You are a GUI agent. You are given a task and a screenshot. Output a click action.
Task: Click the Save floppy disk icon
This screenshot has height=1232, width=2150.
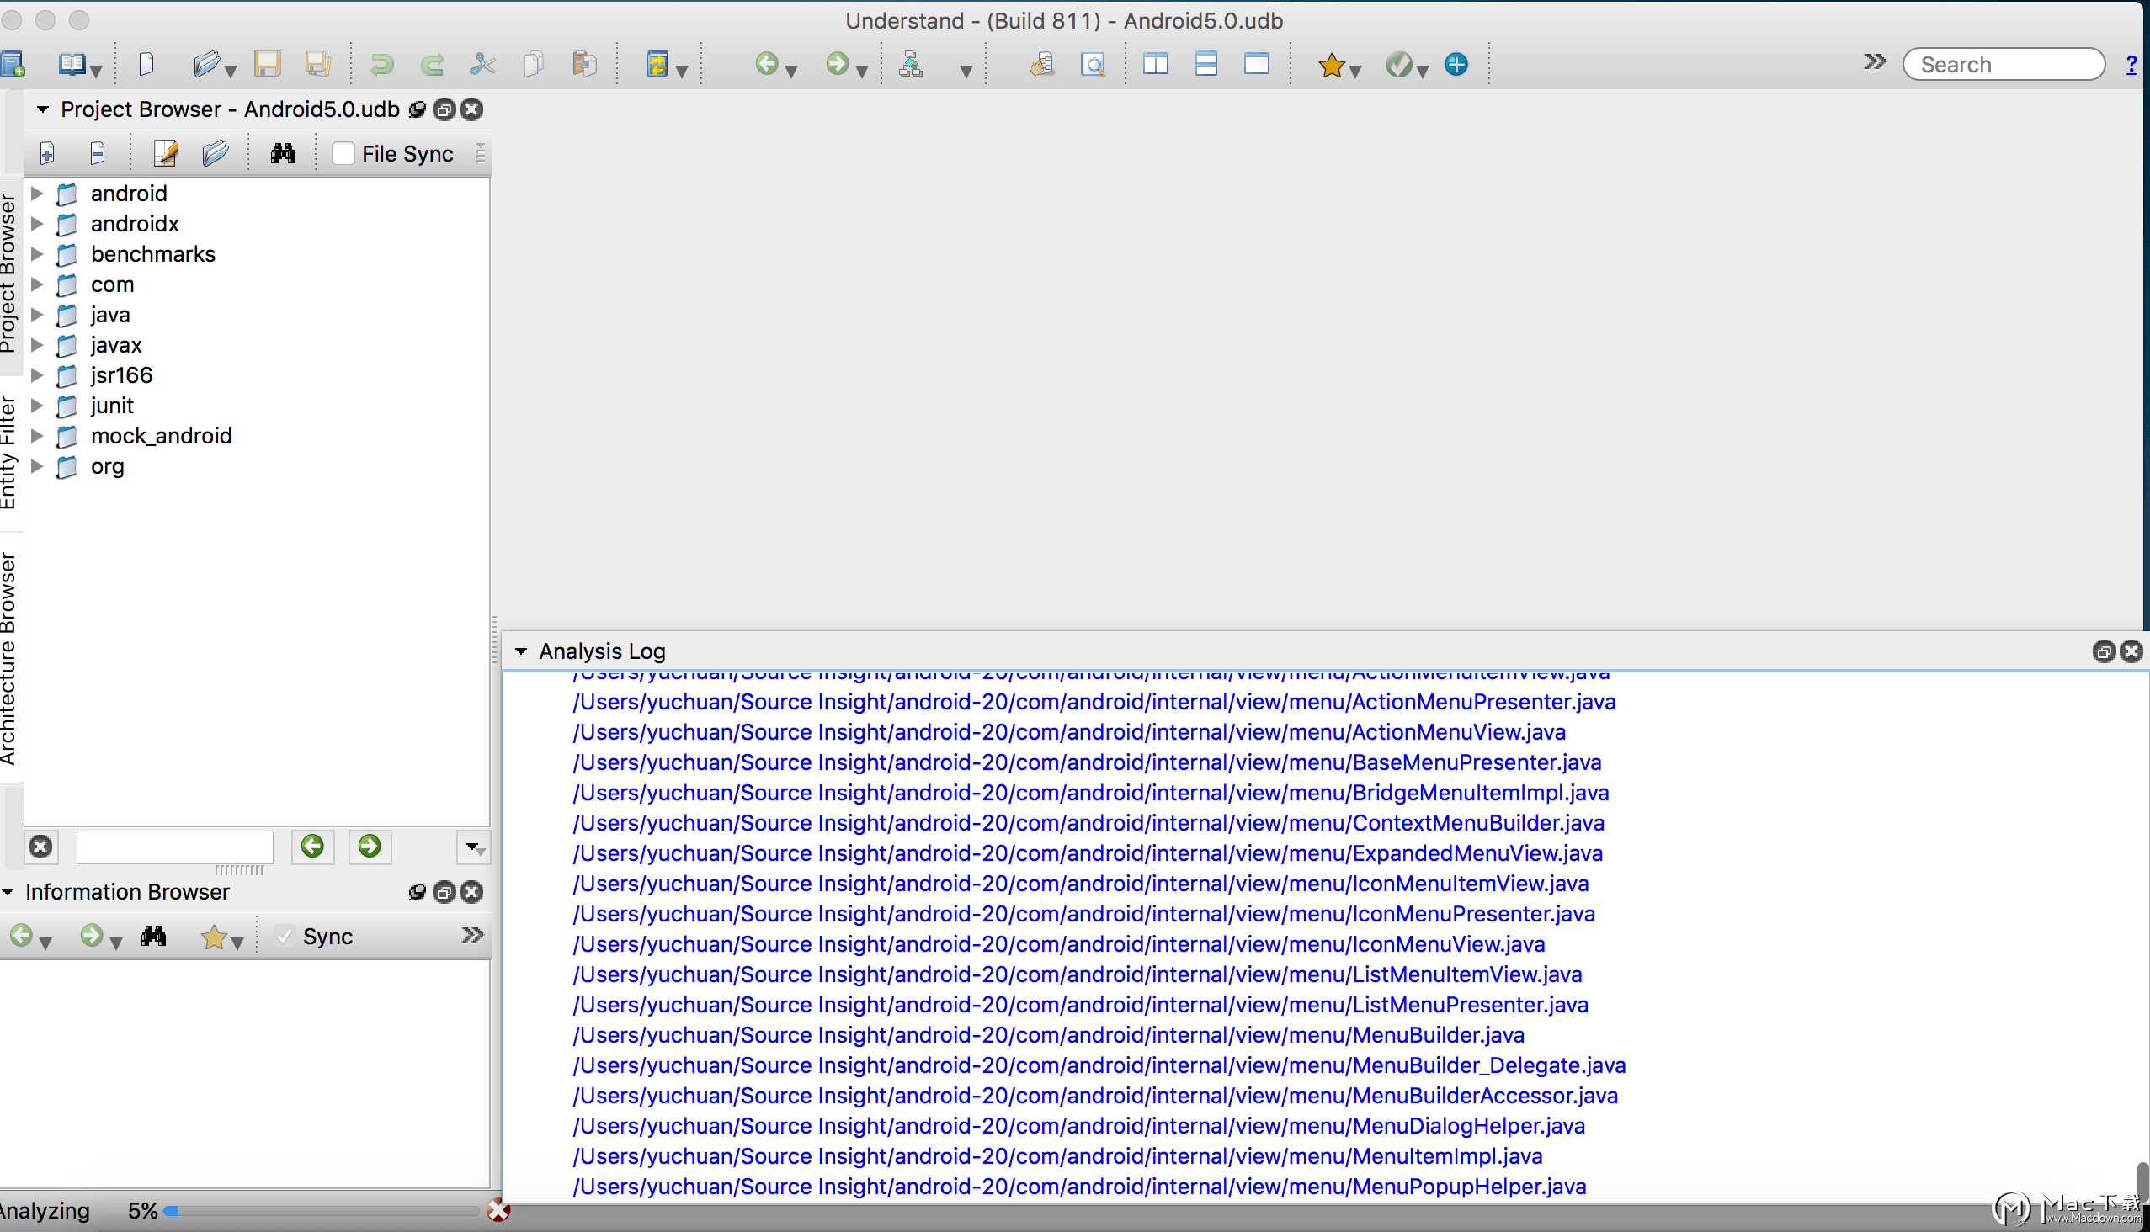(268, 64)
